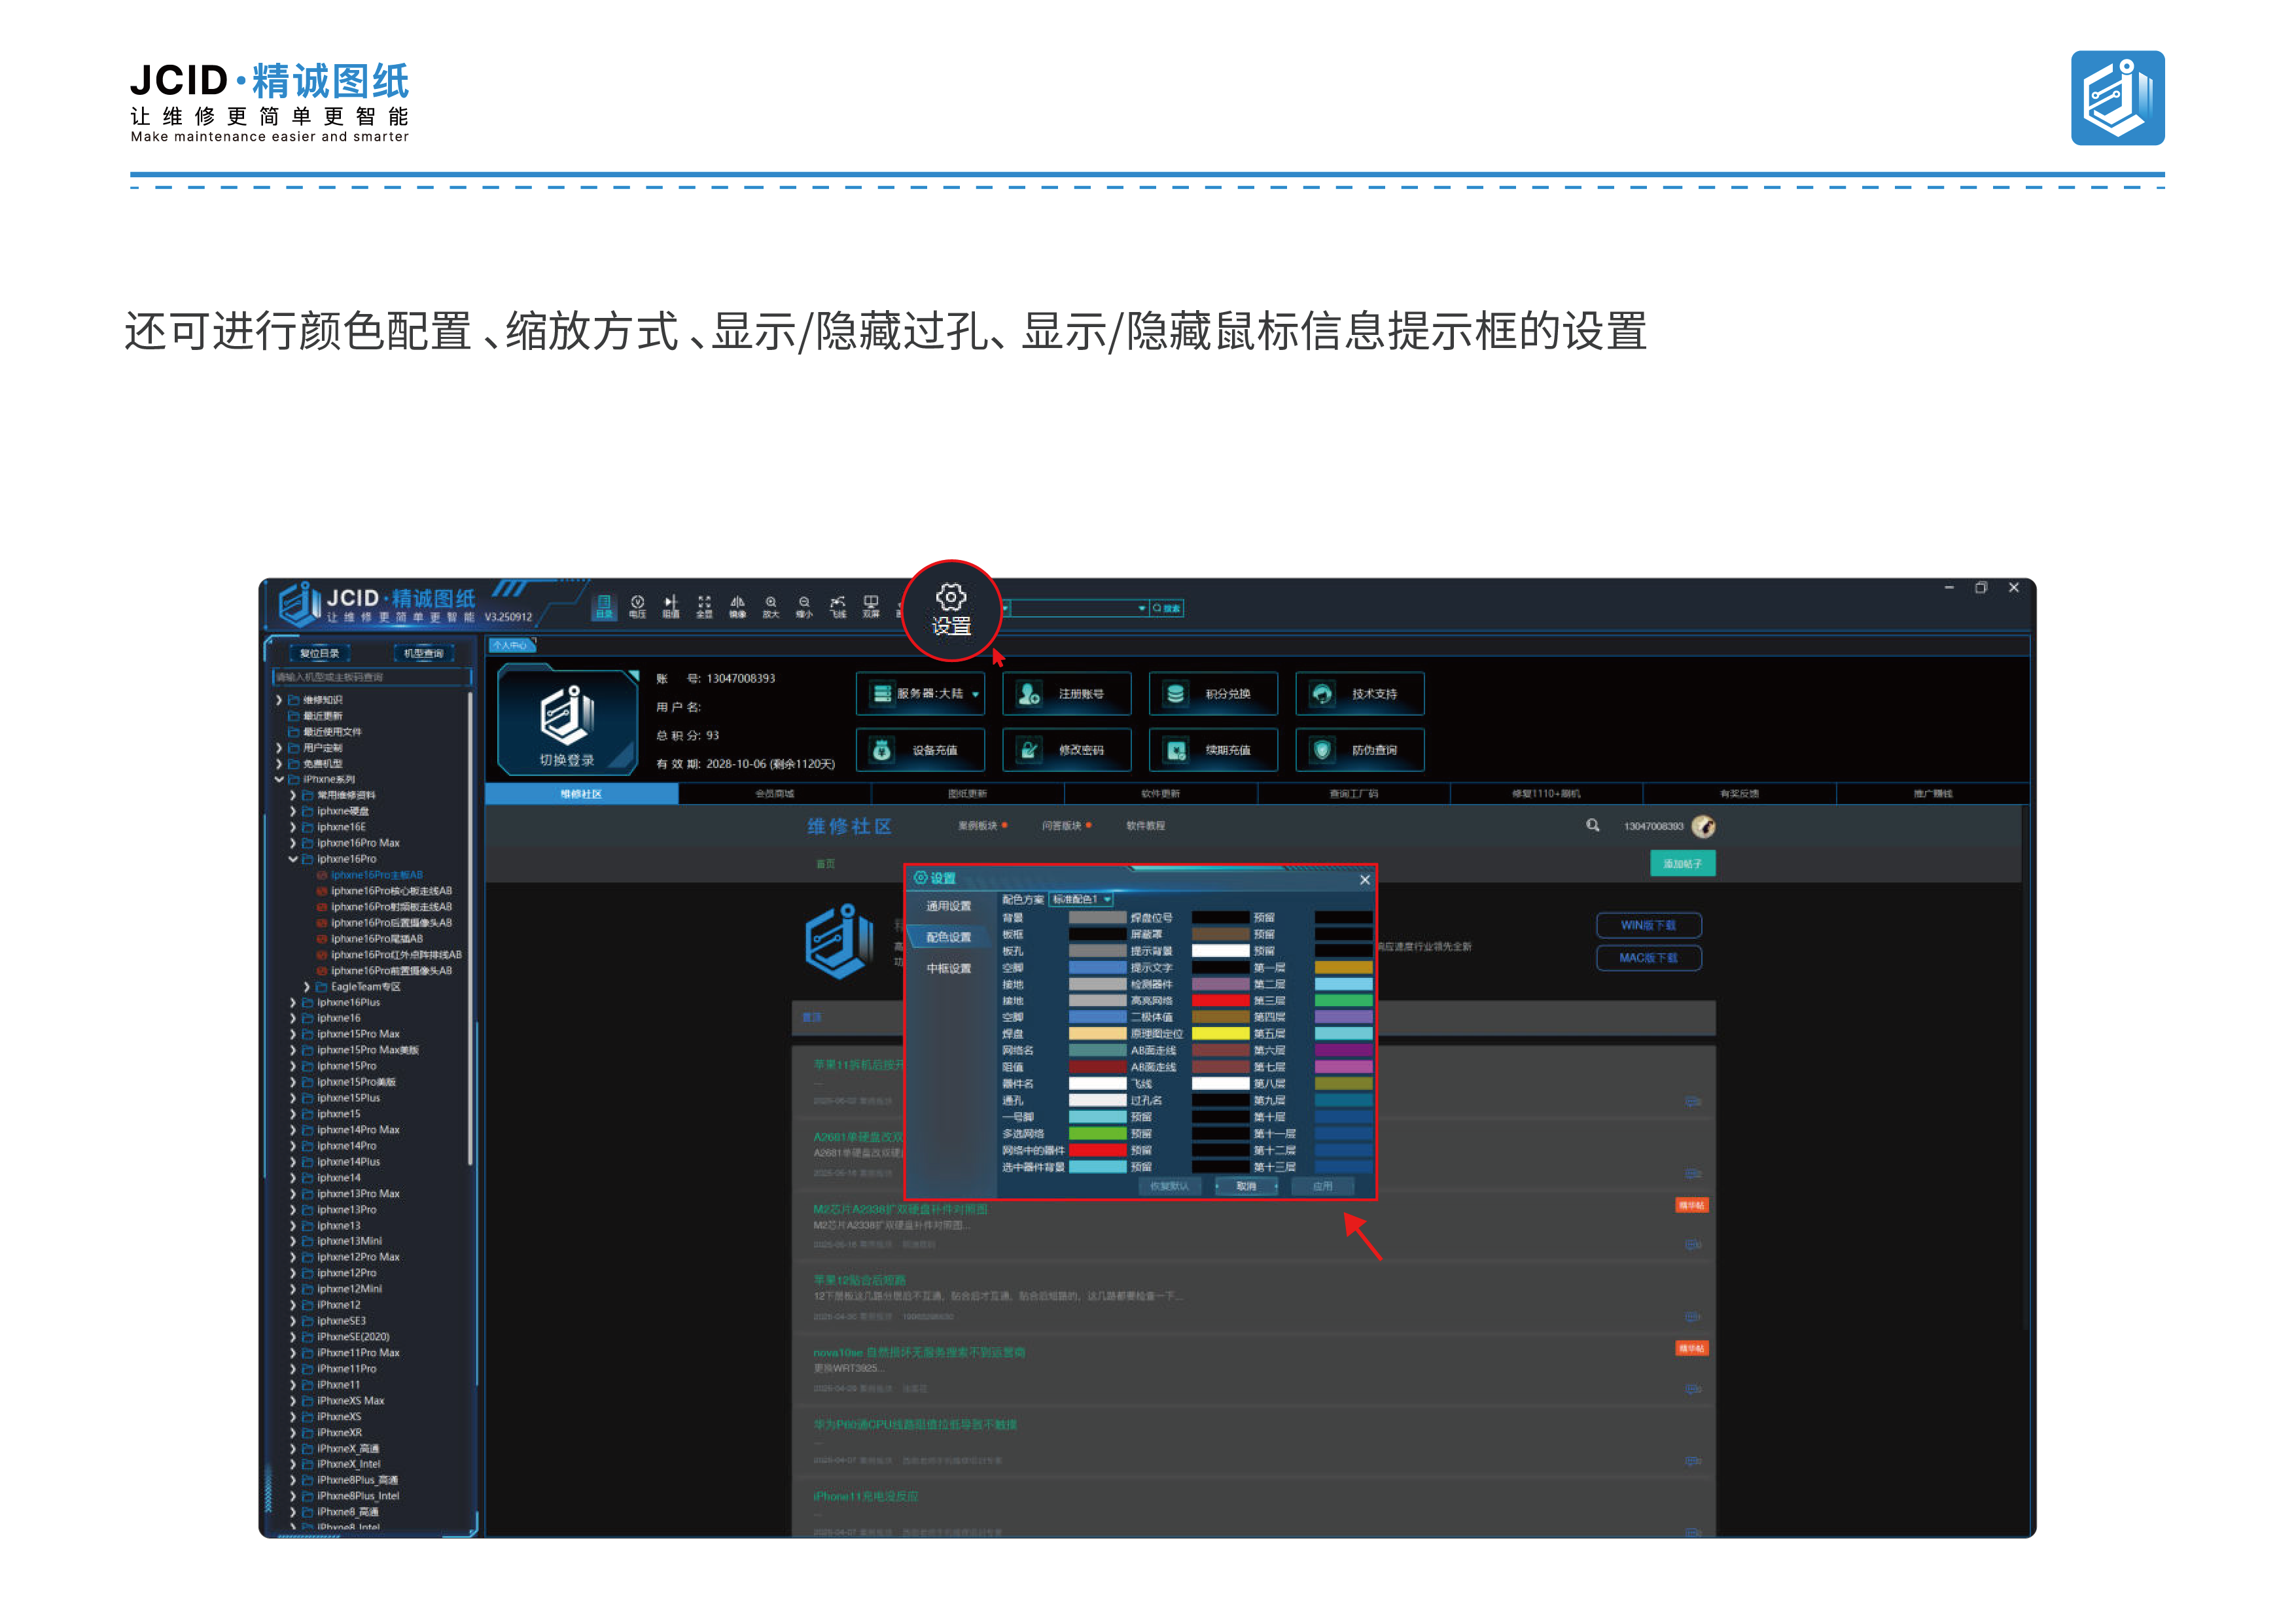The width and height of the screenshot is (2296, 1623).
Task: Open the toolbar search combo box arrow
Action: [x=1142, y=608]
